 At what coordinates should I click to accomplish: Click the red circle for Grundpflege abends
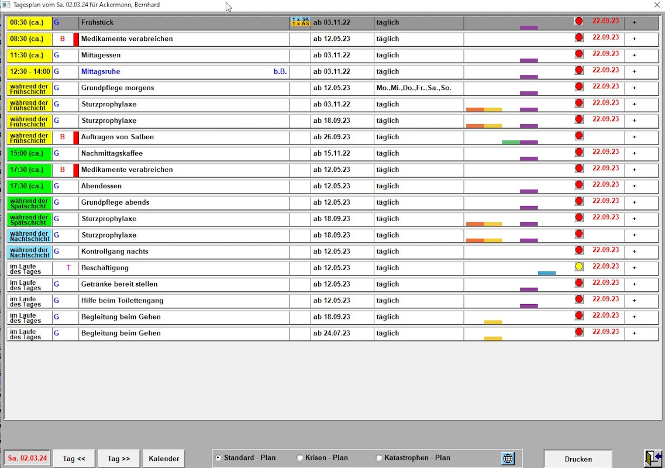[579, 201]
